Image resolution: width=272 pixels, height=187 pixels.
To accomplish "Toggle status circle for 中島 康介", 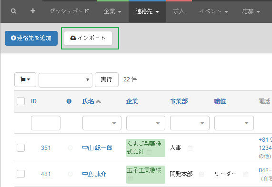I will tap(70, 174).
